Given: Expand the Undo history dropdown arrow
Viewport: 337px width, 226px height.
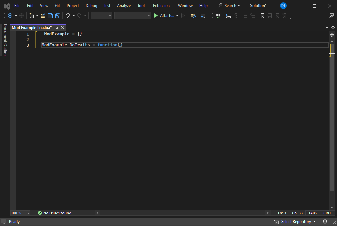Looking at the screenshot, I should coord(74,16).
